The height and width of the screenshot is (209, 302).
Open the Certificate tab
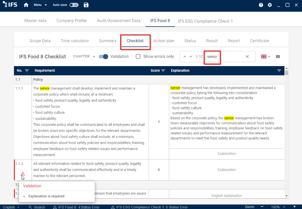259,41
